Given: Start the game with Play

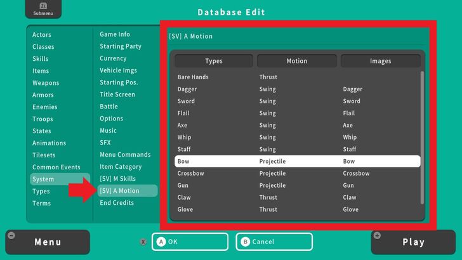Looking at the screenshot, I should pyautogui.click(x=413, y=242).
